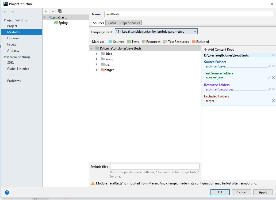The image size is (276, 200).
Task: Open help using question mark icon
Action: pyautogui.click(x=7, y=192)
